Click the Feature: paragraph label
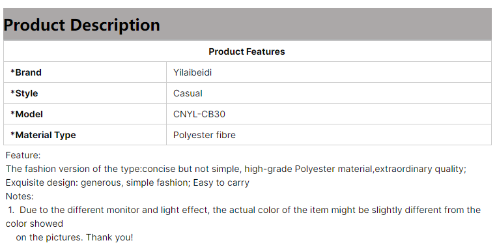Image resolution: width=497 pixels, height=245 pixels. click(23, 155)
